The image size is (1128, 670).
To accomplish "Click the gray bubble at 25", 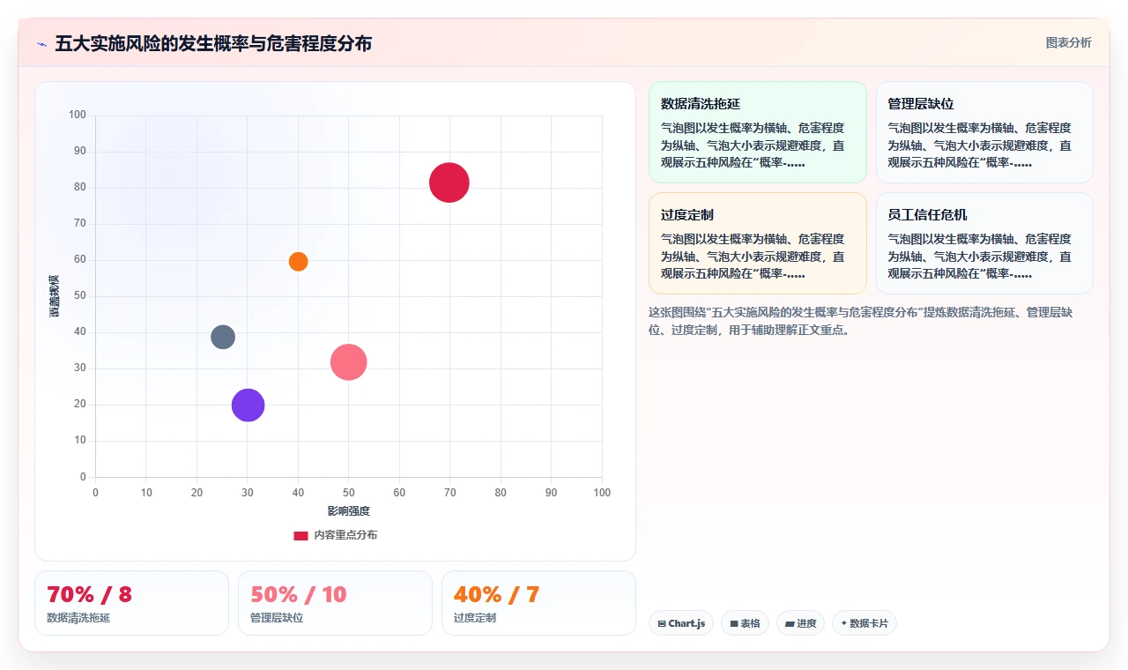I will [x=223, y=337].
